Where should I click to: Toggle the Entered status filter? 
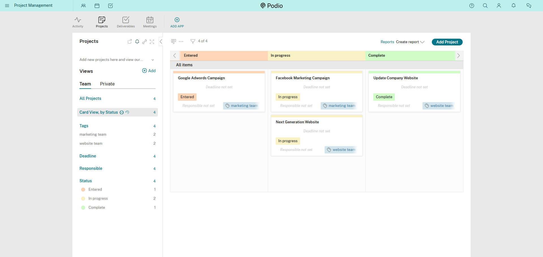coord(95,190)
